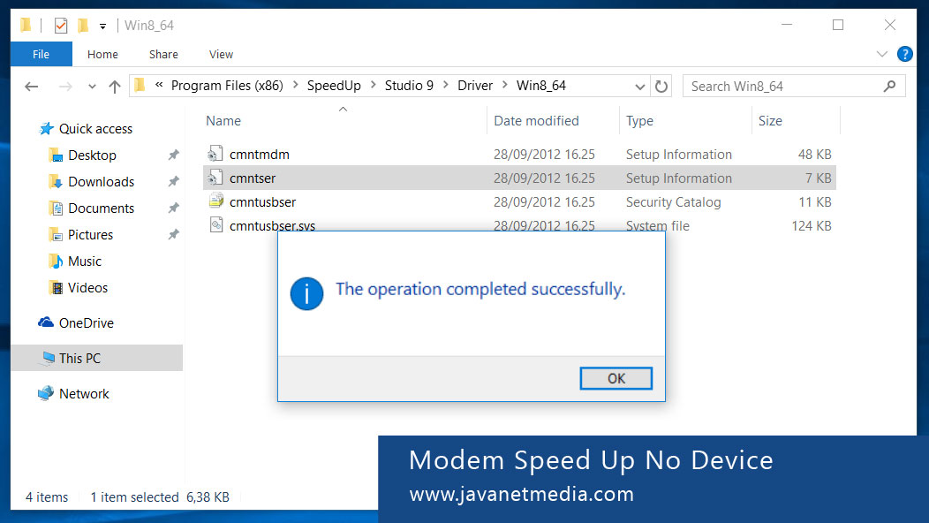This screenshot has height=523, width=929.
Task: Visit the www.javanetmedia.com link
Action: 521,495
